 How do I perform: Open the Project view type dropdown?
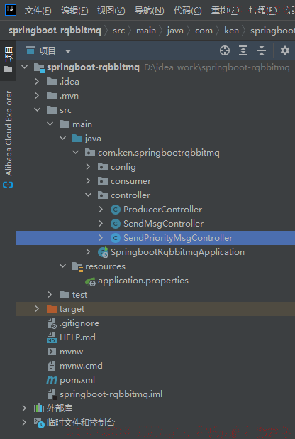pyautogui.click(x=68, y=51)
